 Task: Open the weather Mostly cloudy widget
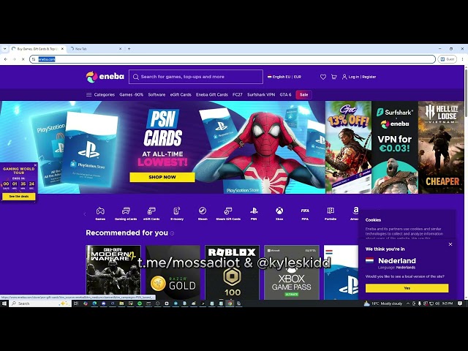[383, 303]
